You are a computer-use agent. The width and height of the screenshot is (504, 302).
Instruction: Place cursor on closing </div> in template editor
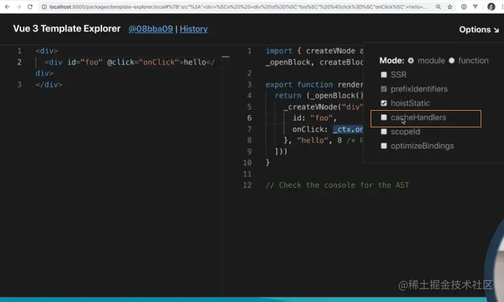49,85
